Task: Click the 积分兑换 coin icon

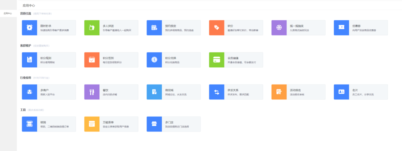Action: click(154, 60)
